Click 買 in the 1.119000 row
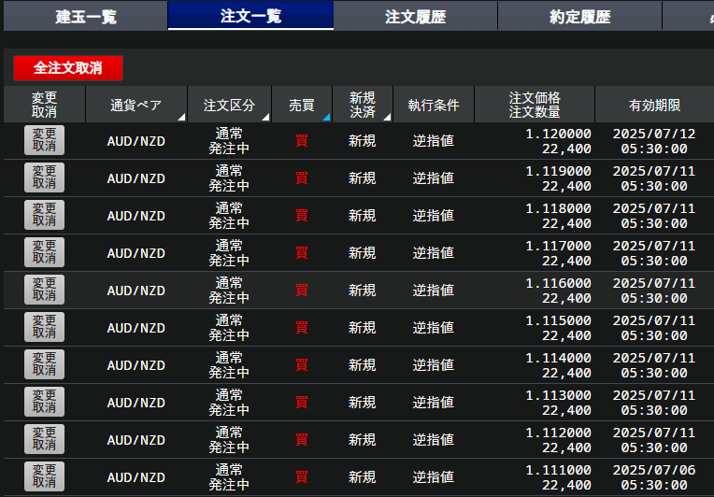Image resolution: width=714 pixels, height=497 pixels. (x=302, y=177)
